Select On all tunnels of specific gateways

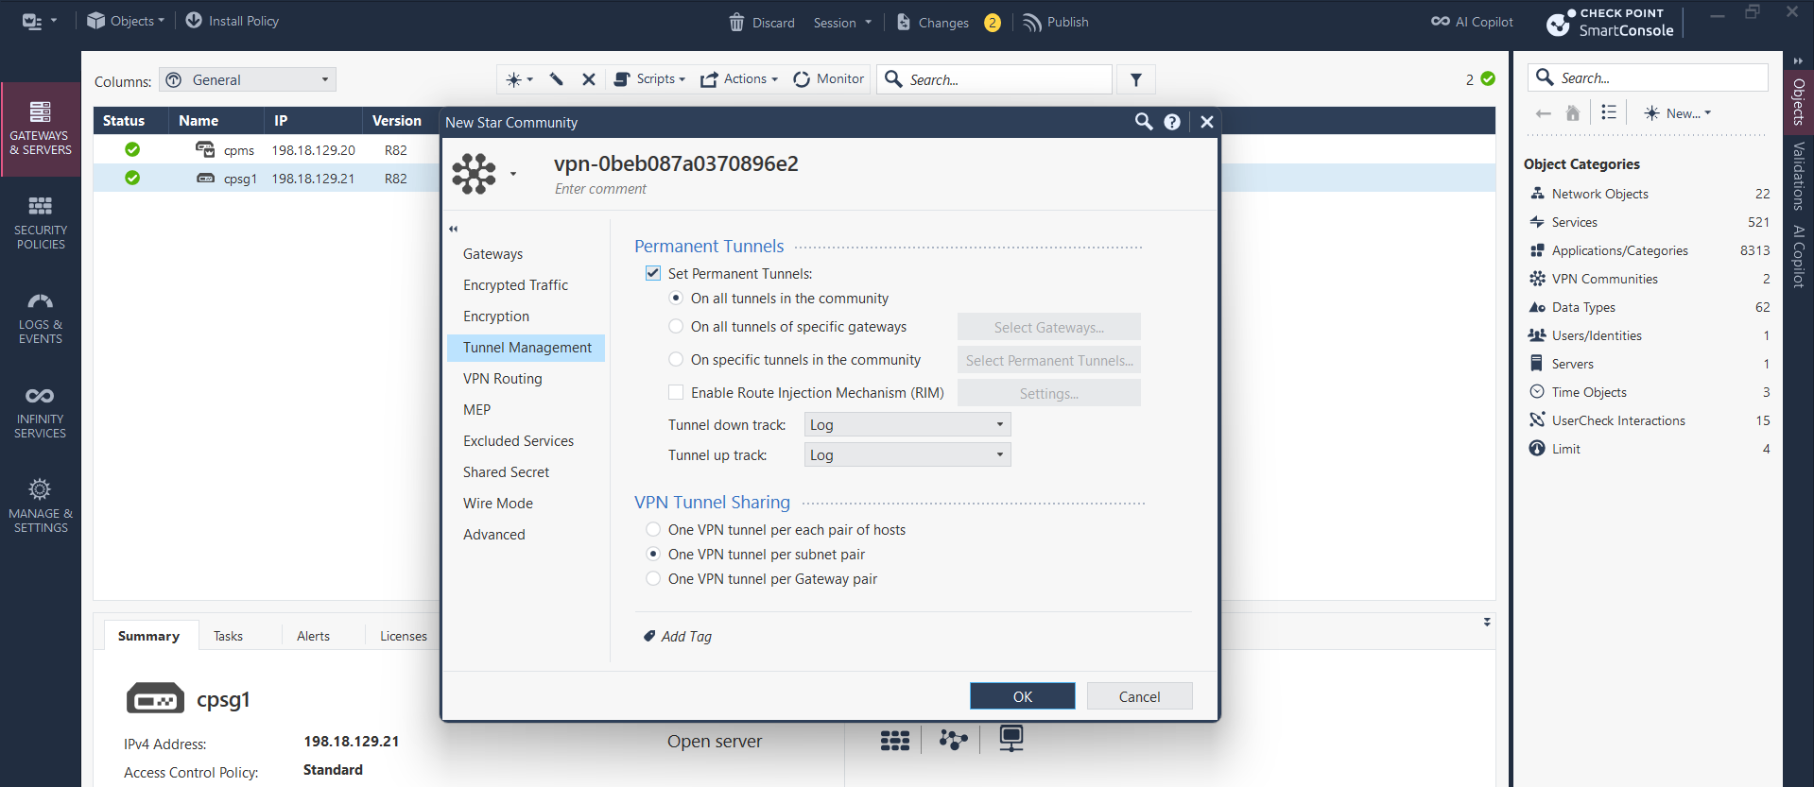676,327
